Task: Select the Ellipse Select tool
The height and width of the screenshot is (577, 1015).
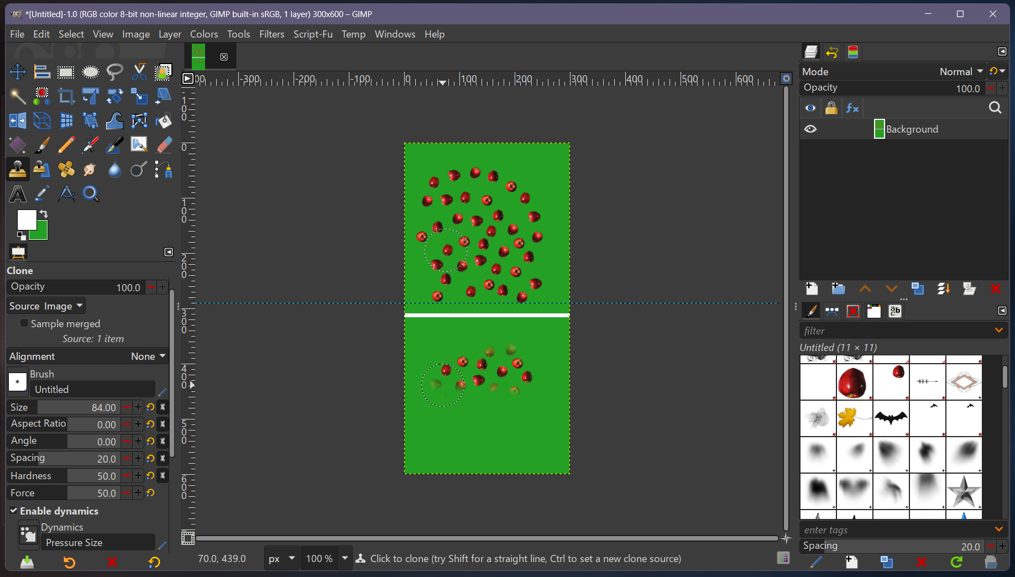Action: coord(90,72)
